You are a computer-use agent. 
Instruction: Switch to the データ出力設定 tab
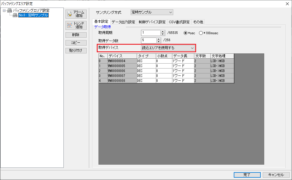click(x=123, y=22)
